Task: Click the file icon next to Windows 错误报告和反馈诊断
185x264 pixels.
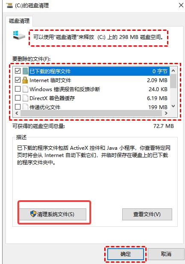Action: [x=25, y=89]
